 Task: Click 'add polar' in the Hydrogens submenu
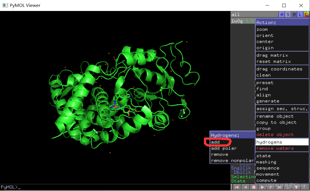232,148
